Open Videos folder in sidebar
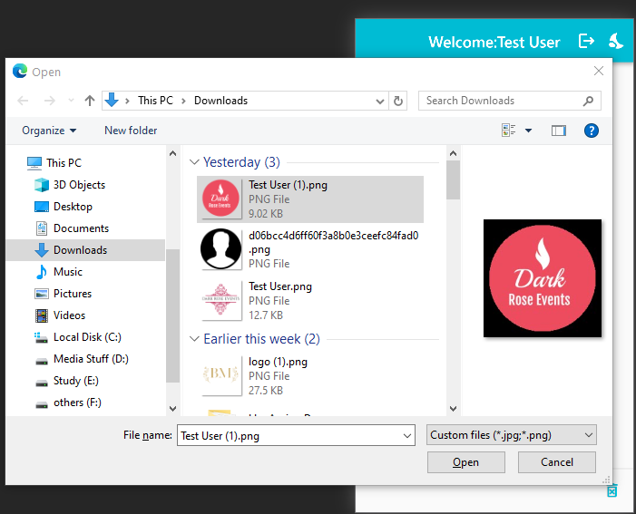 69,315
